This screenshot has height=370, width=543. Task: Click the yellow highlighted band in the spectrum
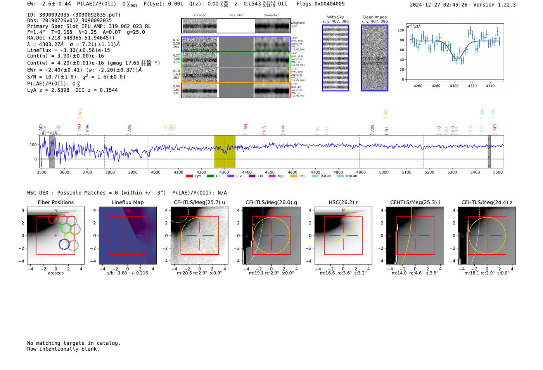coord(225,152)
